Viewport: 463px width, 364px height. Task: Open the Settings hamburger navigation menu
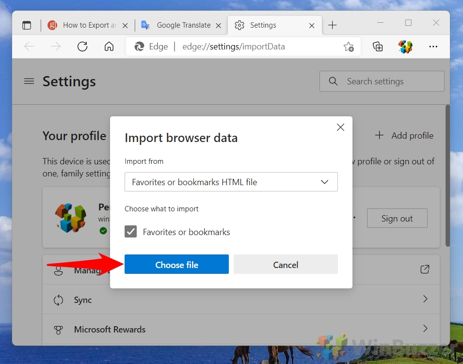pos(29,81)
